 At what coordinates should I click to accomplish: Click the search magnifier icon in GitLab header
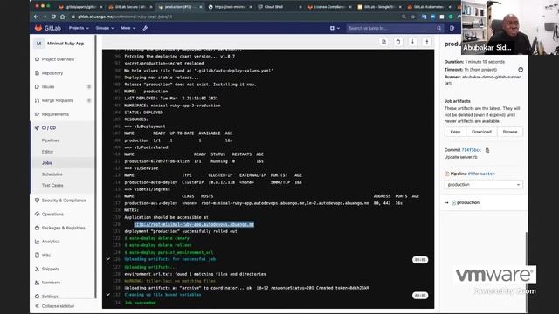coord(438,28)
